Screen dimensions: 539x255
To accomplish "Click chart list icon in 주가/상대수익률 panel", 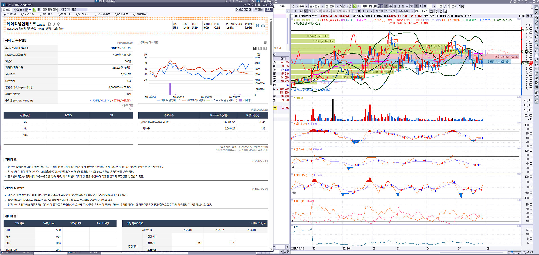I will tap(265, 42).
